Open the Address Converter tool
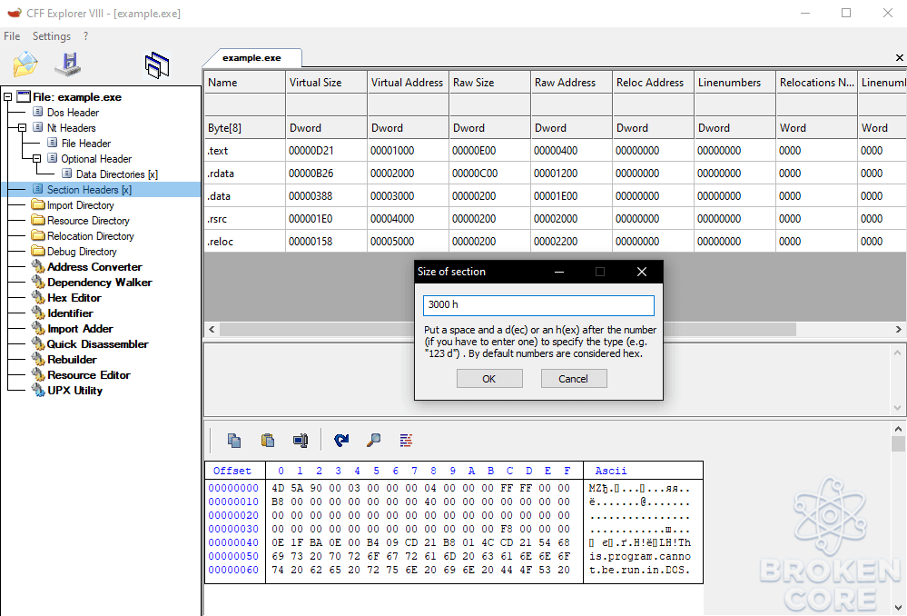Viewport: 907px width, 616px height. click(94, 267)
